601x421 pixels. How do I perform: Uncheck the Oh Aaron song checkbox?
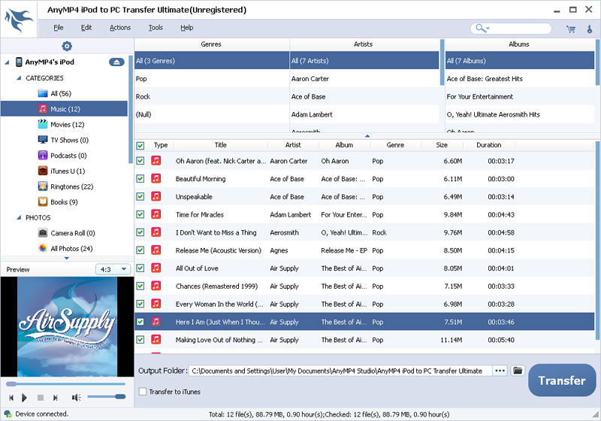point(140,161)
